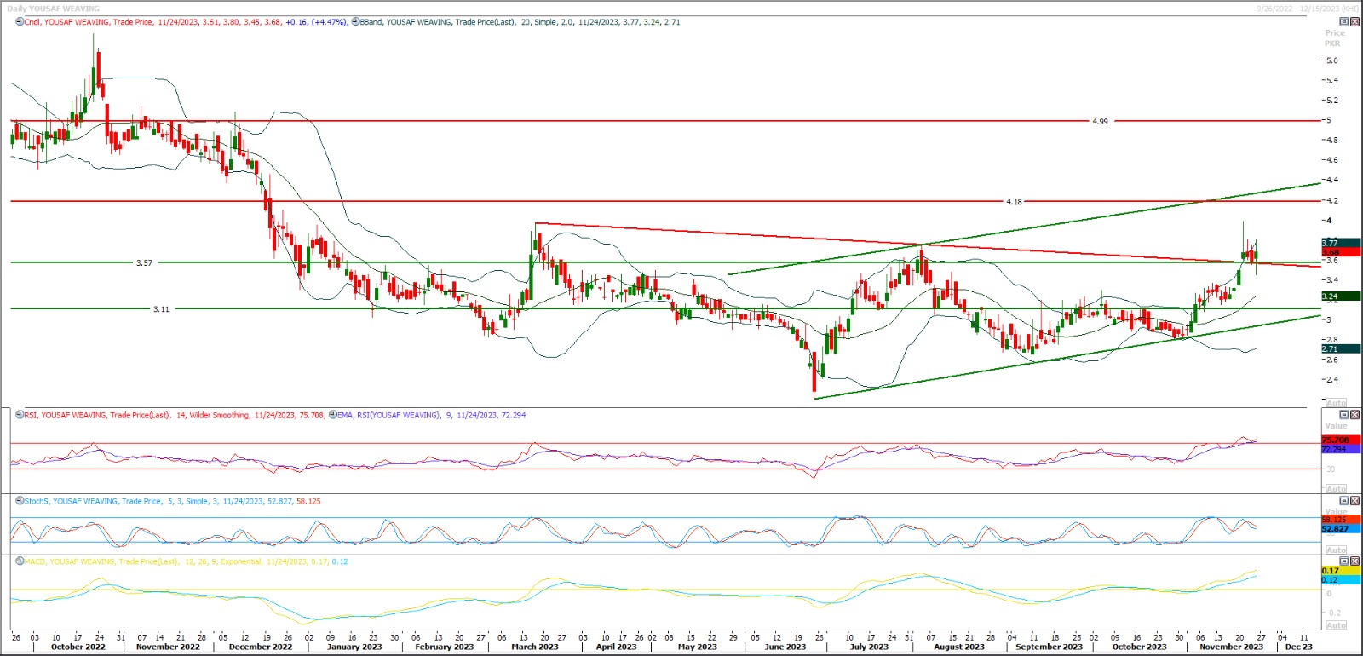This screenshot has width=1363, height=656.
Task: Close the RSI indicator panel
Action: point(1354,415)
